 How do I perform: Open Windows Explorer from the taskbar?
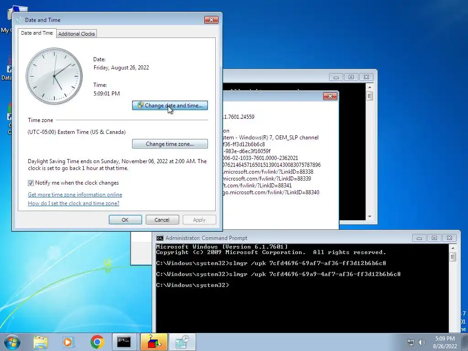click(x=41, y=342)
